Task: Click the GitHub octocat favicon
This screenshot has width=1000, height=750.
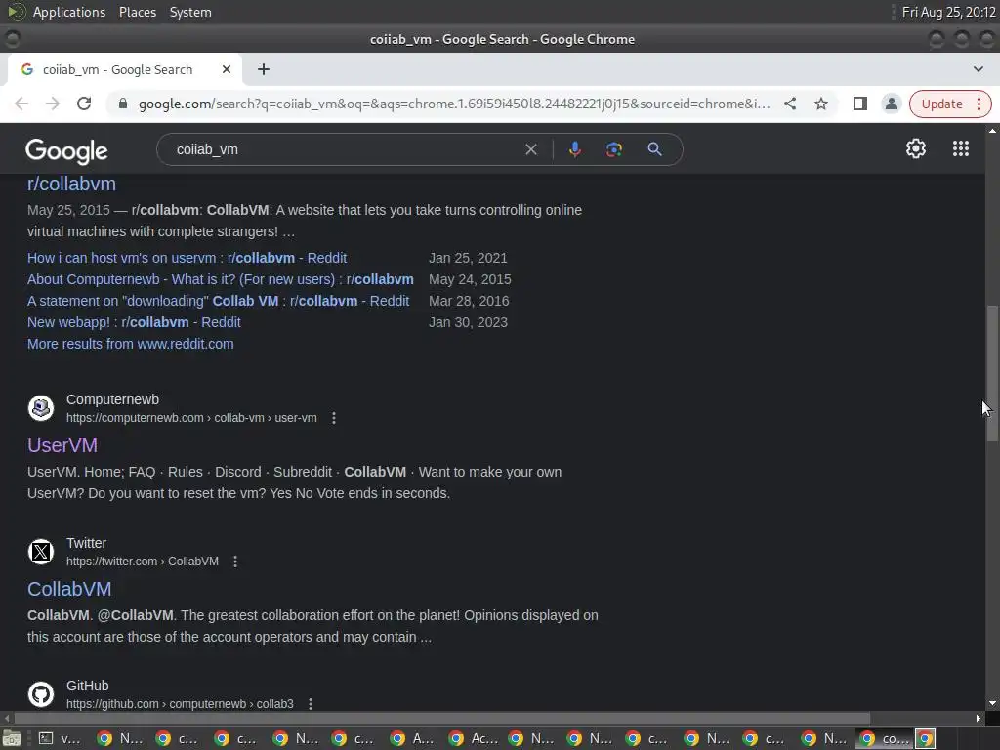Action: 41,694
